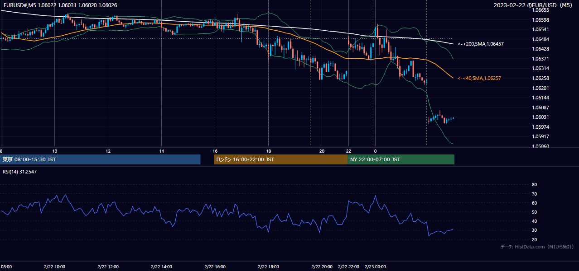Click price axis value 1.06031
This screenshot has height=271, width=579.
[x=540, y=117]
